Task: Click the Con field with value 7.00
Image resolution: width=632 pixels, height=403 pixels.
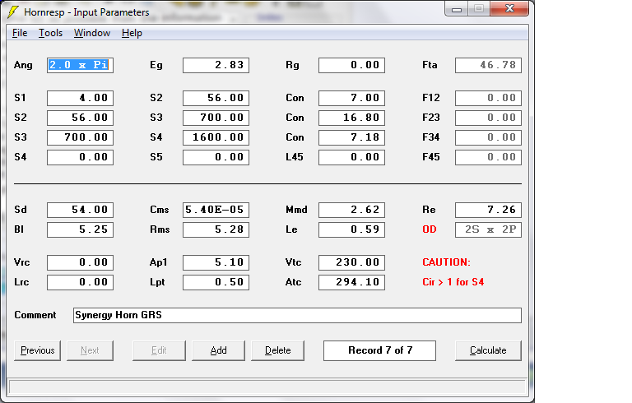Action: pyautogui.click(x=352, y=98)
